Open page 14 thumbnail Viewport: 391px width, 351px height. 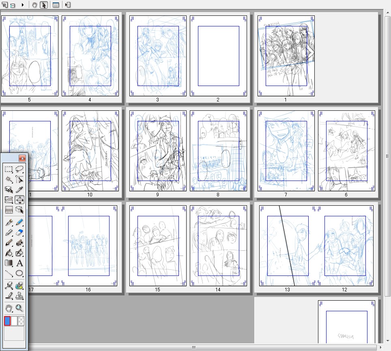(x=219, y=246)
